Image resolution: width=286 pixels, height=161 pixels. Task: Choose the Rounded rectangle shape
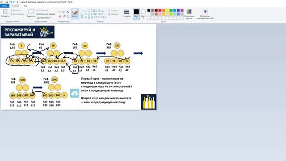point(96,11)
